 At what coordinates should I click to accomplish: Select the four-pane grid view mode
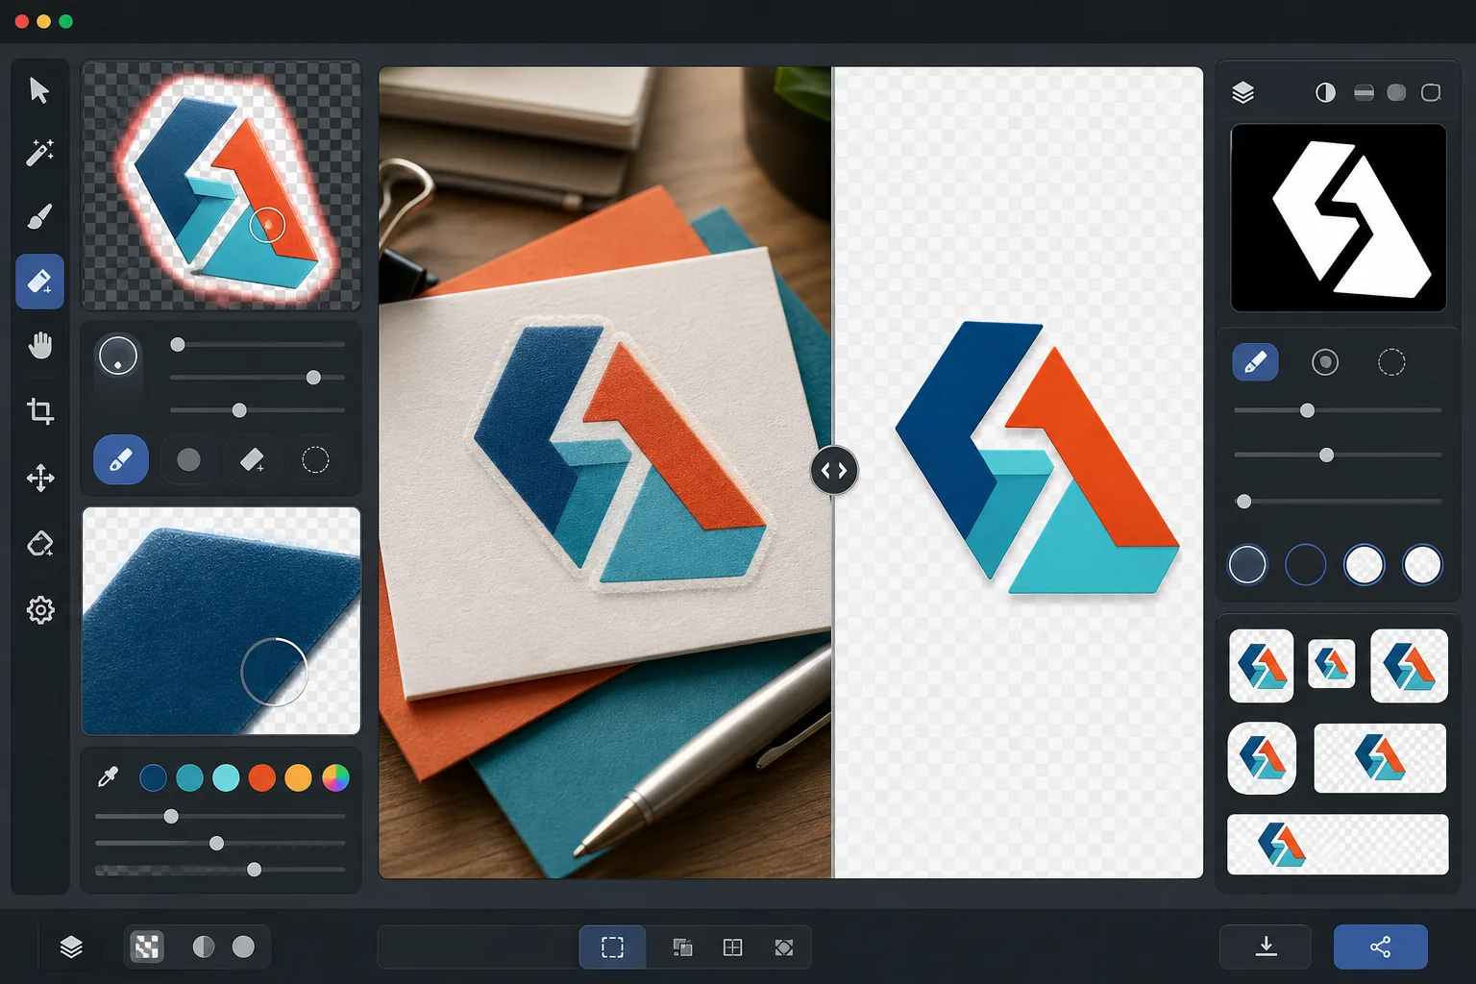tap(732, 947)
